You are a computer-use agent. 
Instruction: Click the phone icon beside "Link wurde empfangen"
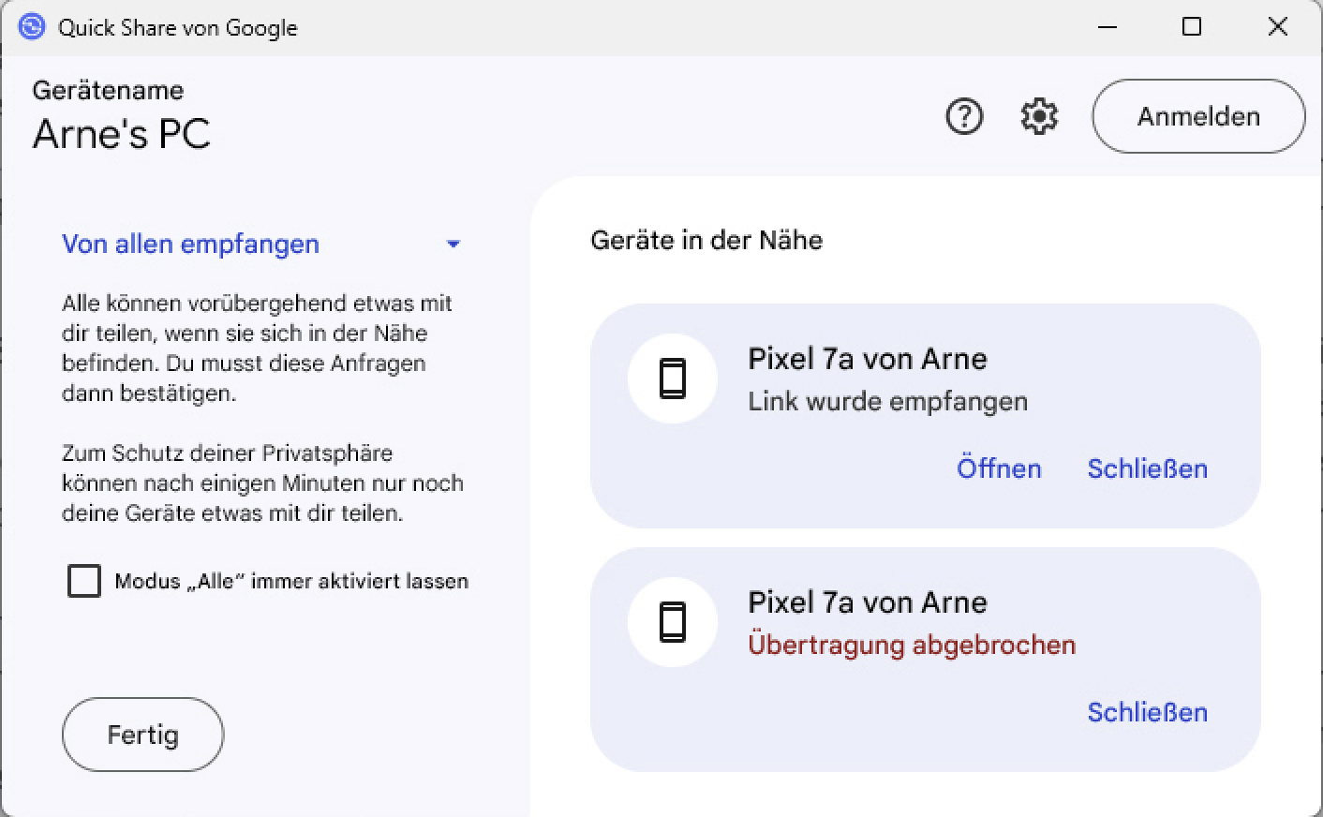click(672, 379)
